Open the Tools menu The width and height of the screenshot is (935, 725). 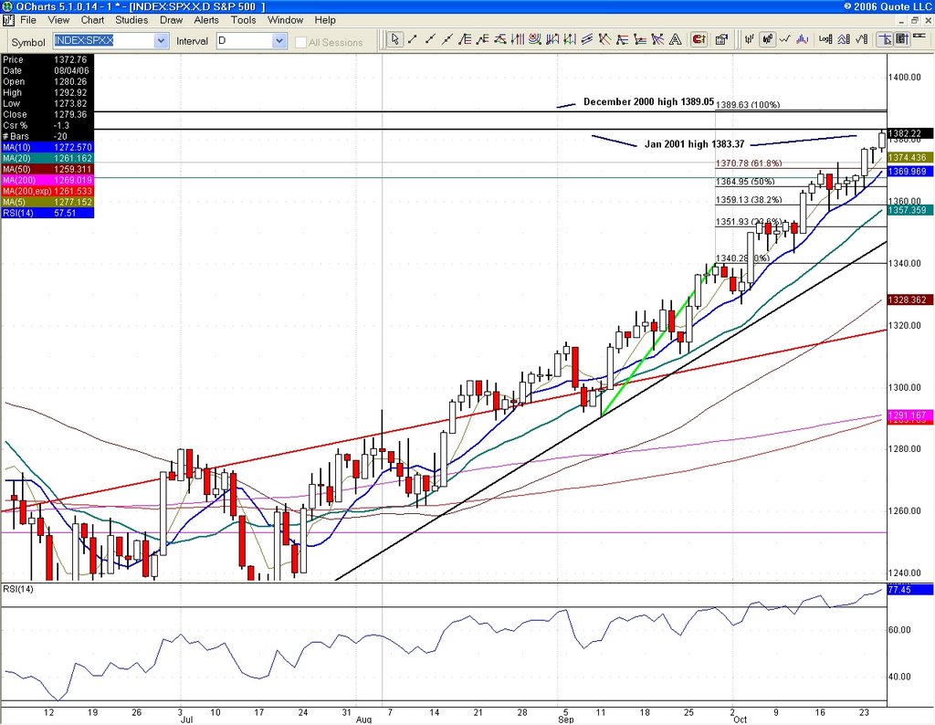click(x=243, y=20)
